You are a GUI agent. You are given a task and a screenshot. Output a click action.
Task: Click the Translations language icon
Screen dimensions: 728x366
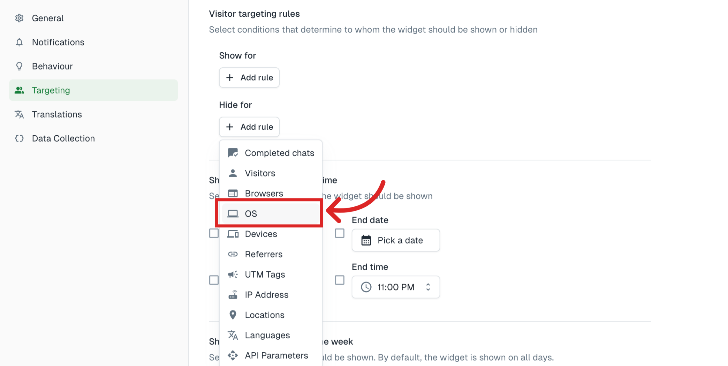19,114
